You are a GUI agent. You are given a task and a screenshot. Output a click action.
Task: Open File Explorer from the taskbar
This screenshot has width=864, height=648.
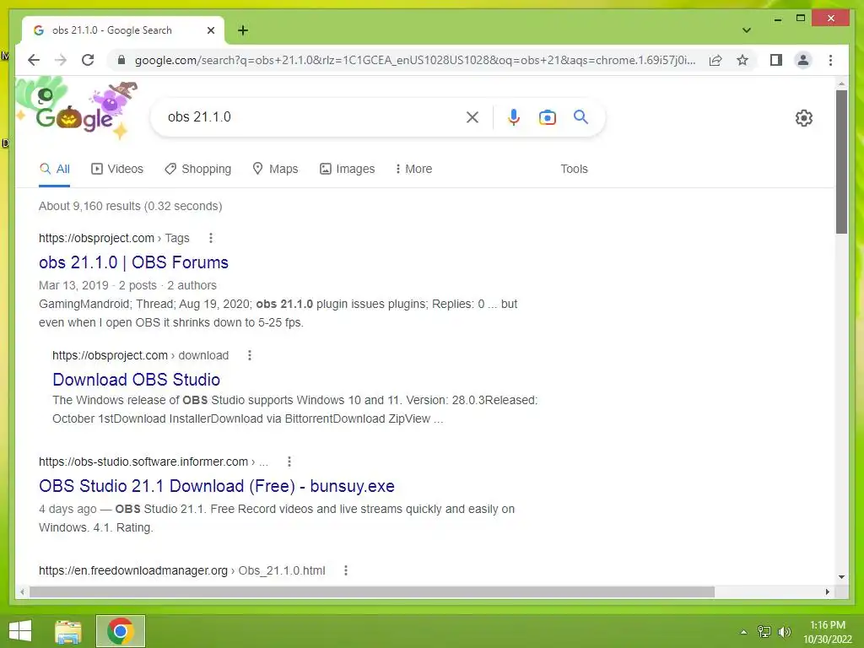pos(68,631)
